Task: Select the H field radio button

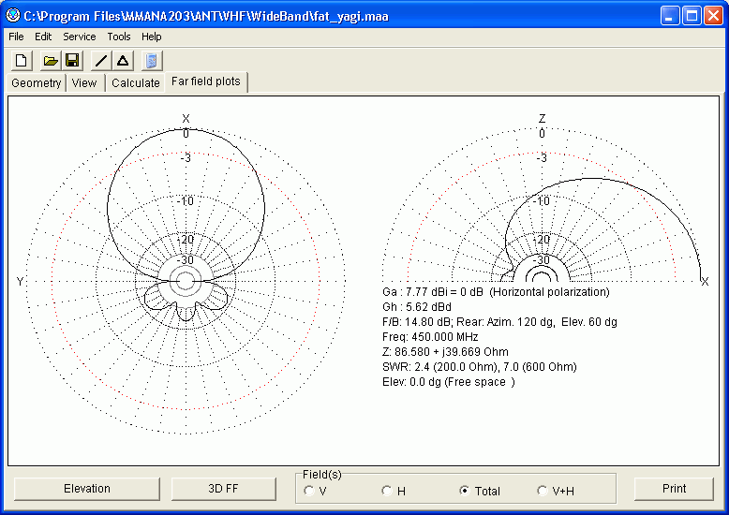Action: [387, 491]
